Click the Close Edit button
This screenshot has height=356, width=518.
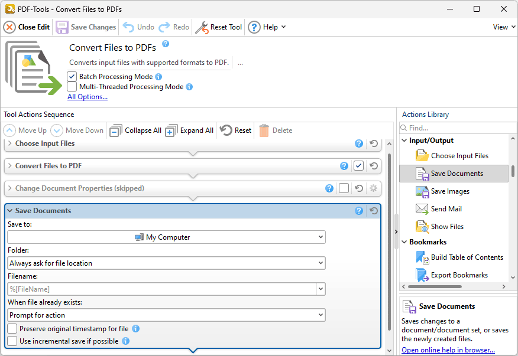[27, 27]
